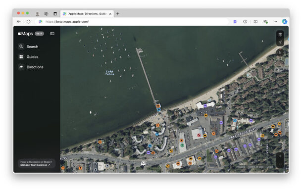Select the Apple Maps browser tab

pyautogui.click(x=87, y=14)
